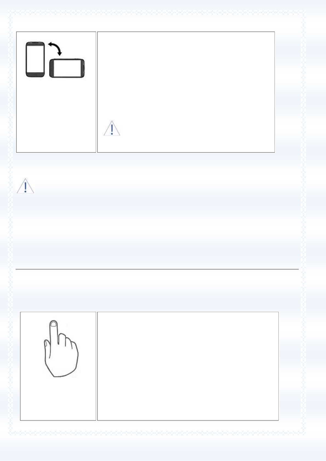
Task: Click the blank heading area above the hand table
Action: (157, 290)
